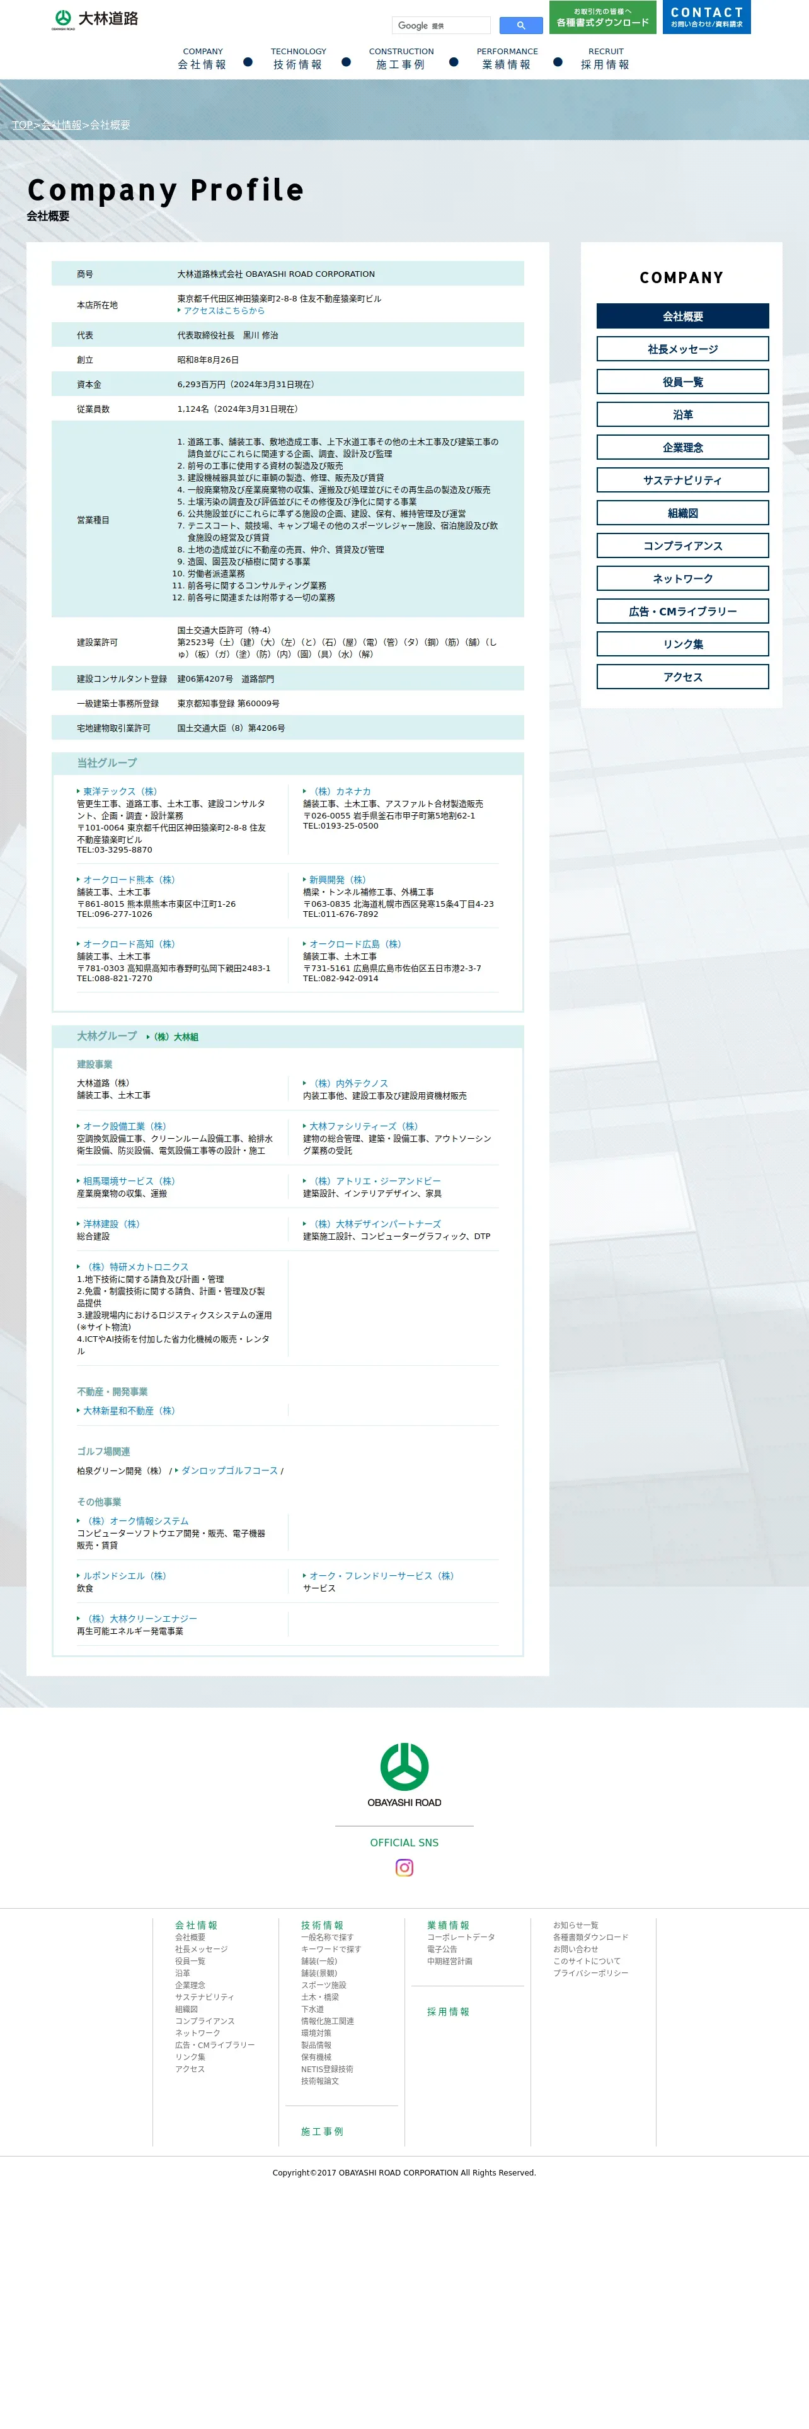Open 組織図 sidebar item

[683, 513]
